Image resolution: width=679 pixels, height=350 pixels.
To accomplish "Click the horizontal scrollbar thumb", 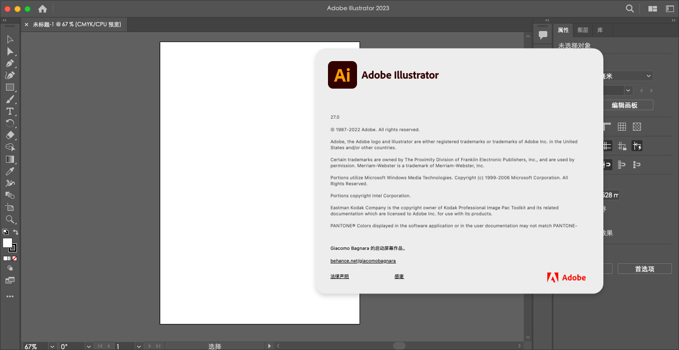I will click(399, 345).
